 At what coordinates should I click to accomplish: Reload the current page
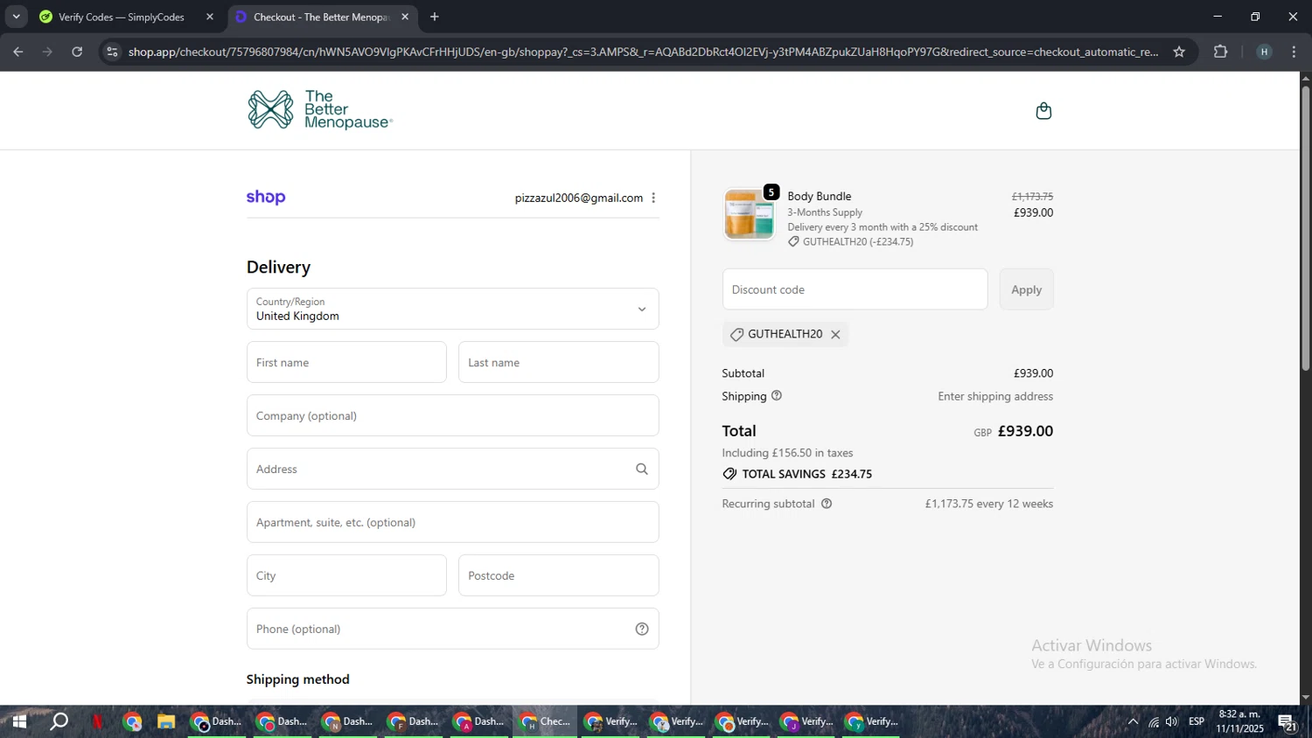click(x=77, y=52)
